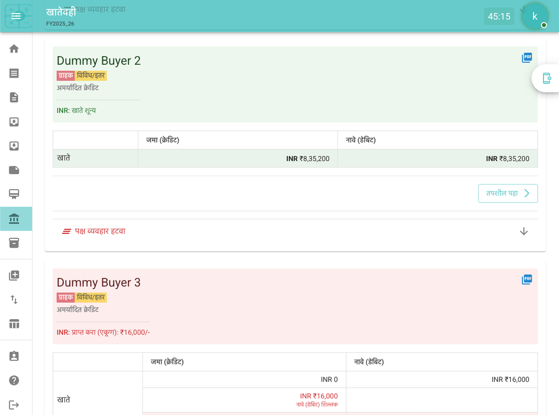Viewport: 559px width, 415px height.
Task: Click the 45:15 session timer
Action: pos(499,16)
